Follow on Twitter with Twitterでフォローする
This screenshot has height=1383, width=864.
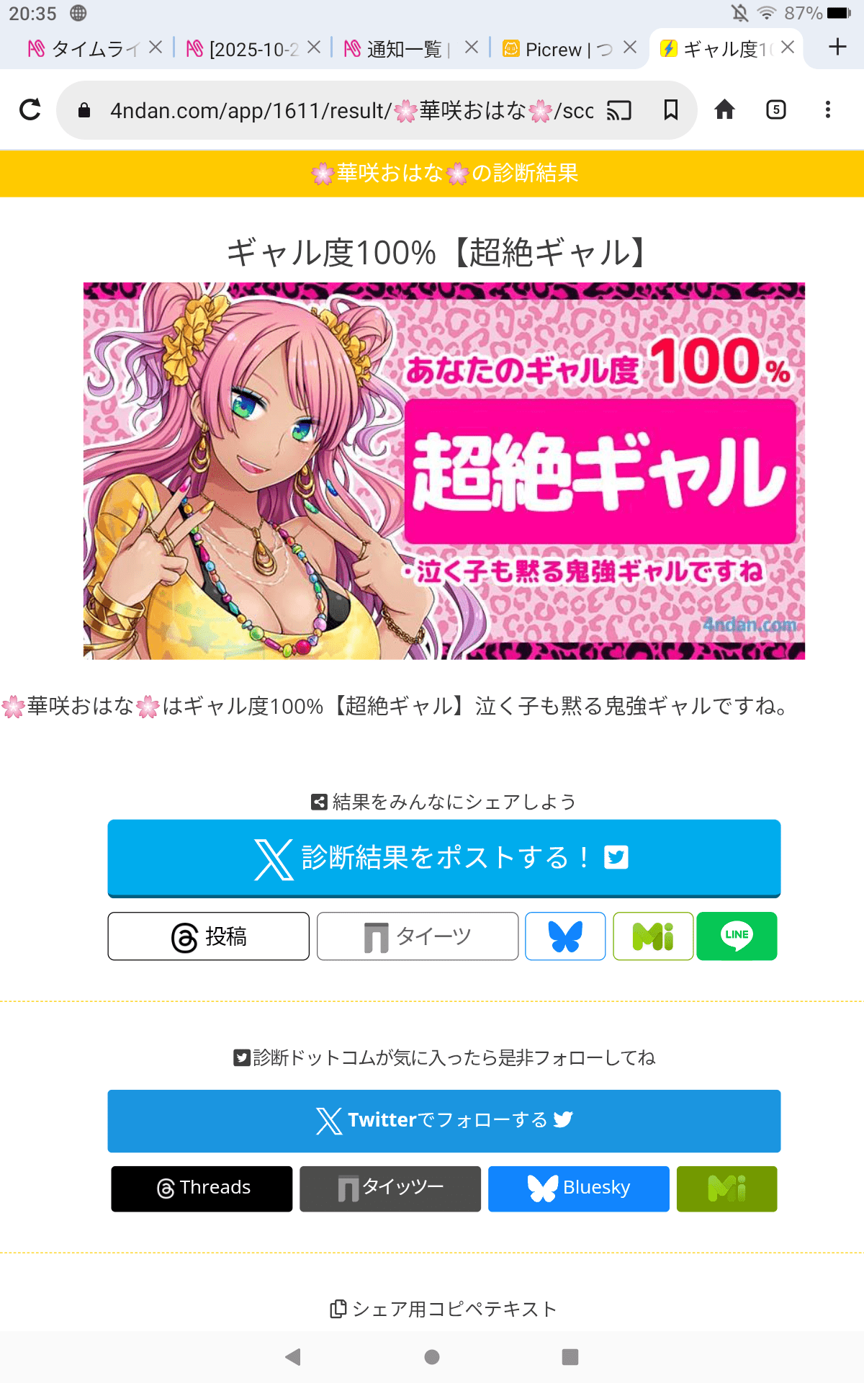[x=444, y=1121]
